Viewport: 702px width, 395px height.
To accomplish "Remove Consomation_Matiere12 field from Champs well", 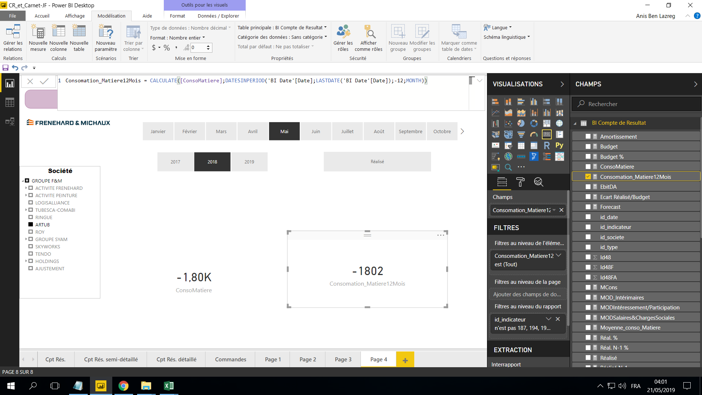I will (561, 210).
